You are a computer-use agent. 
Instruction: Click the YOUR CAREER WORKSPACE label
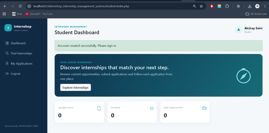(76, 62)
